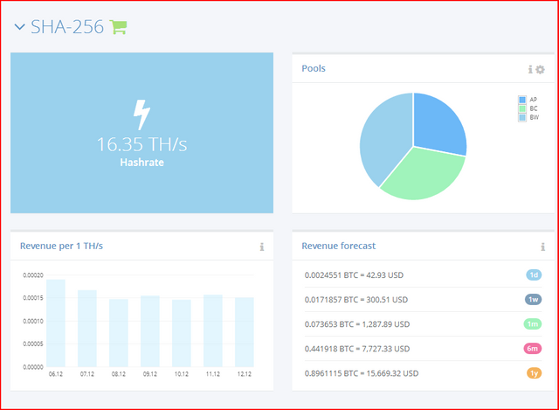Click the 12.12 revenue bar

coord(245,332)
